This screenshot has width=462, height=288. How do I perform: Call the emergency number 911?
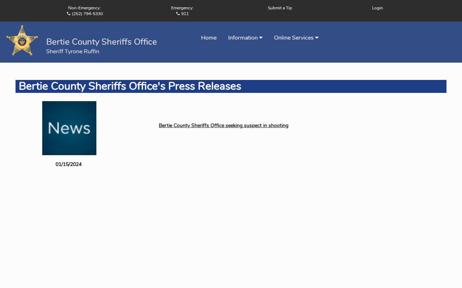185,14
